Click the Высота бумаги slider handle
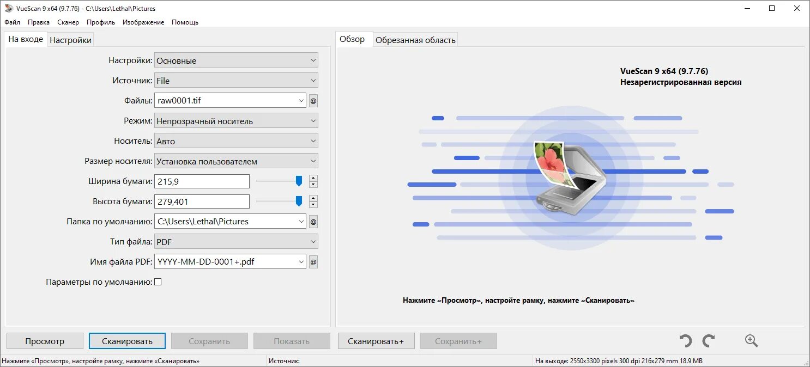This screenshot has height=367, width=810. [x=299, y=201]
